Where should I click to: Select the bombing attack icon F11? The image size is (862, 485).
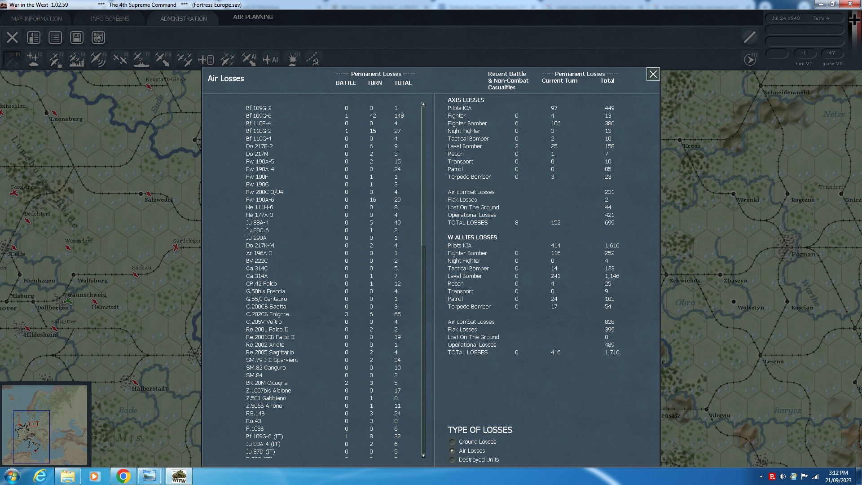(x=293, y=58)
